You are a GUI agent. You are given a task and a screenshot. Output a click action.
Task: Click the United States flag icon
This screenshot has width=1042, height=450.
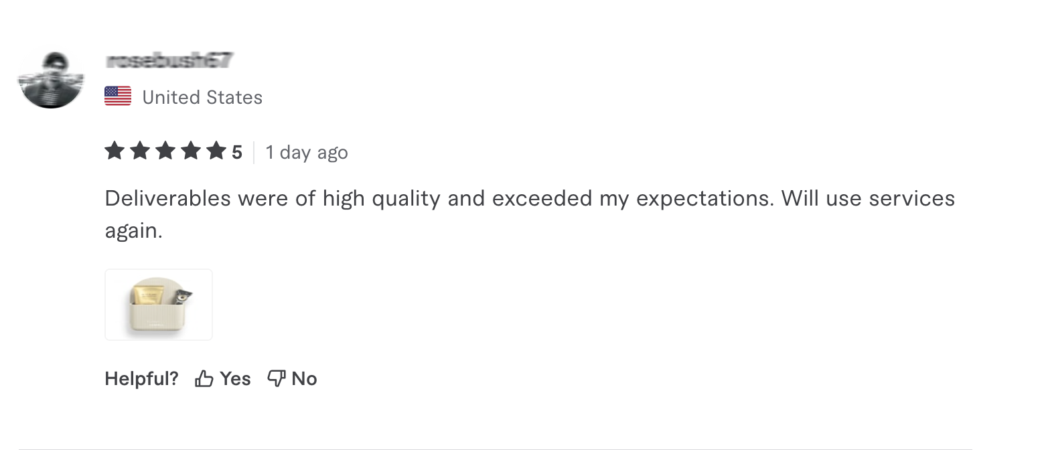[x=118, y=96]
